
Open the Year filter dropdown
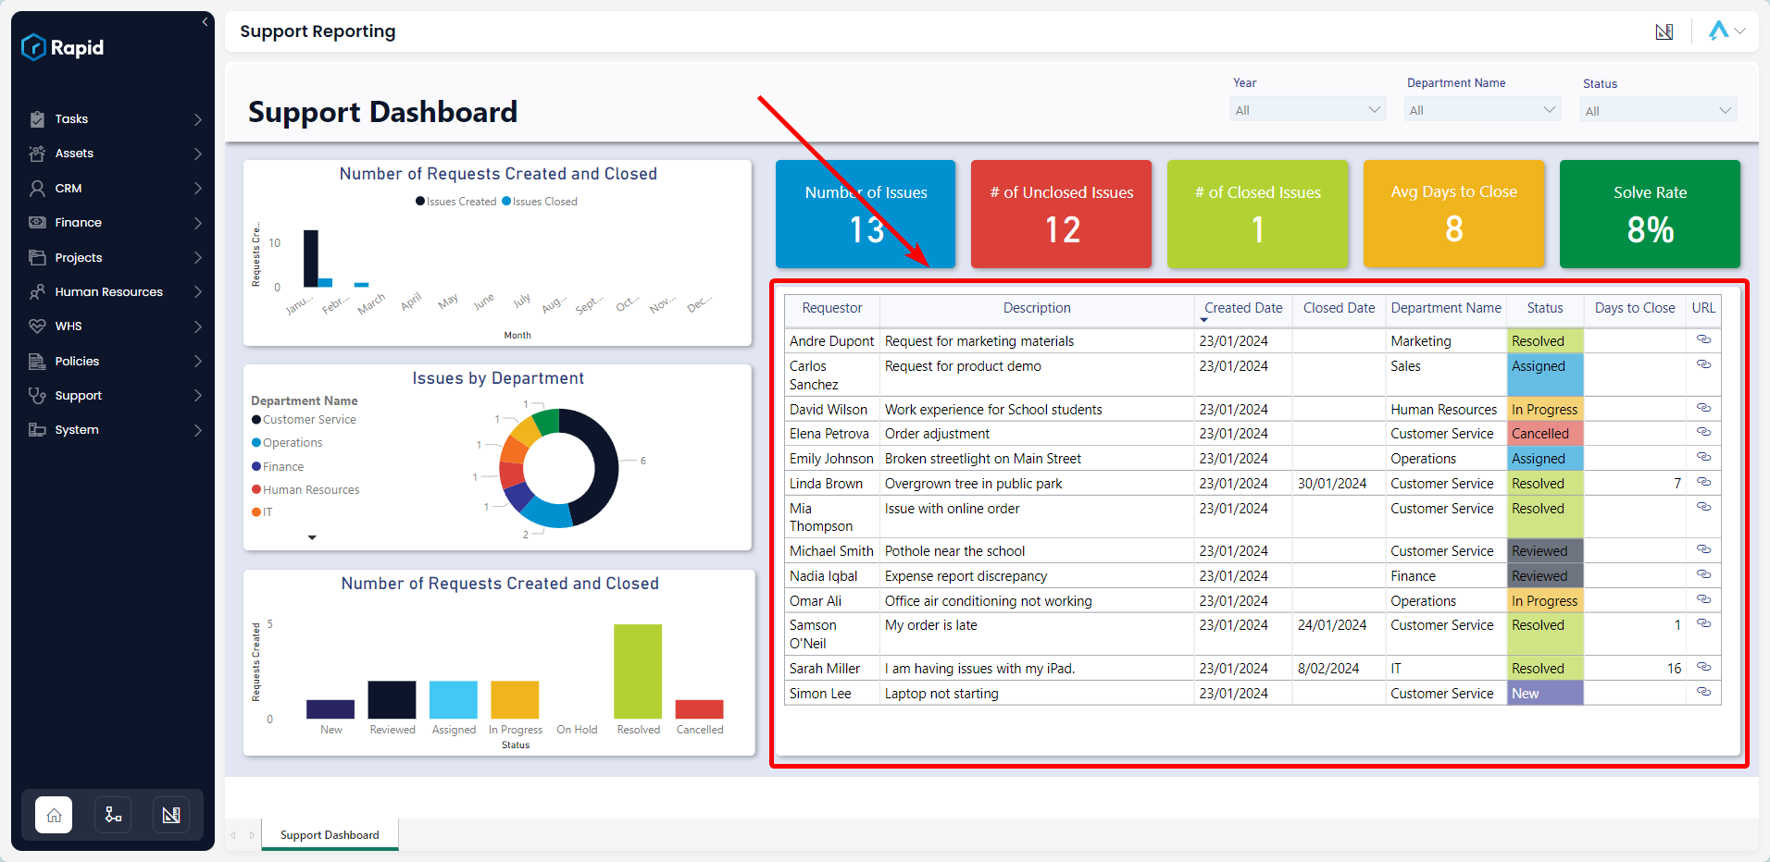tap(1308, 110)
